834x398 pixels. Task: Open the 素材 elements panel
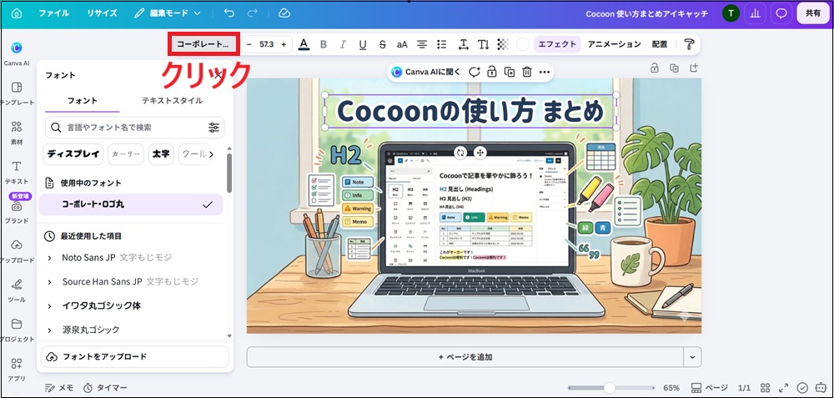click(x=17, y=133)
